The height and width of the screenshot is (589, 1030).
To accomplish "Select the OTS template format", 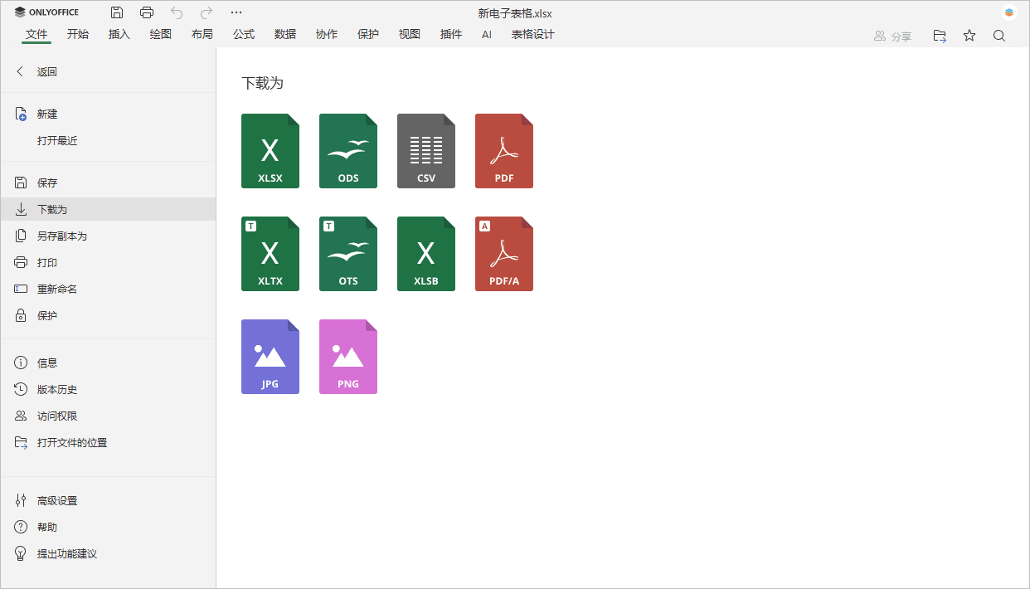I will click(x=348, y=254).
